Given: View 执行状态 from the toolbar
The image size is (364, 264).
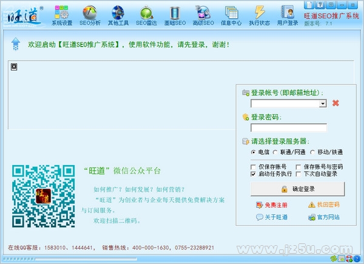Looking at the screenshot, I should (259, 15).
